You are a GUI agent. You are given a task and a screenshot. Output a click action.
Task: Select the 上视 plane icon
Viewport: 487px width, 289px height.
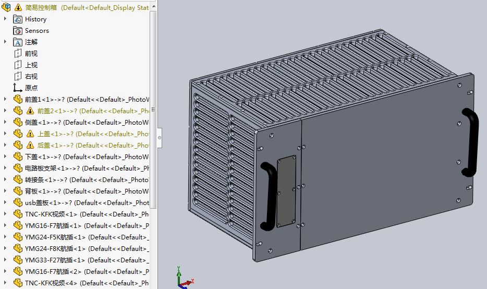pos(18,65)
